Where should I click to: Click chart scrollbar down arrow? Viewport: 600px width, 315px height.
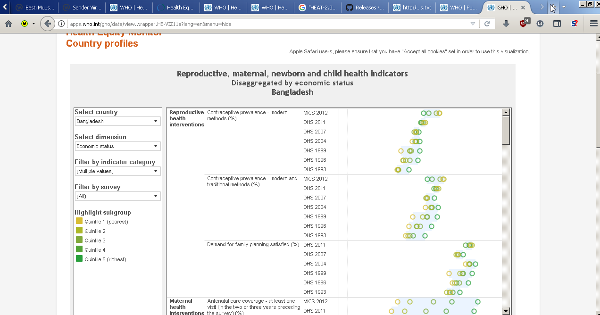506,311
